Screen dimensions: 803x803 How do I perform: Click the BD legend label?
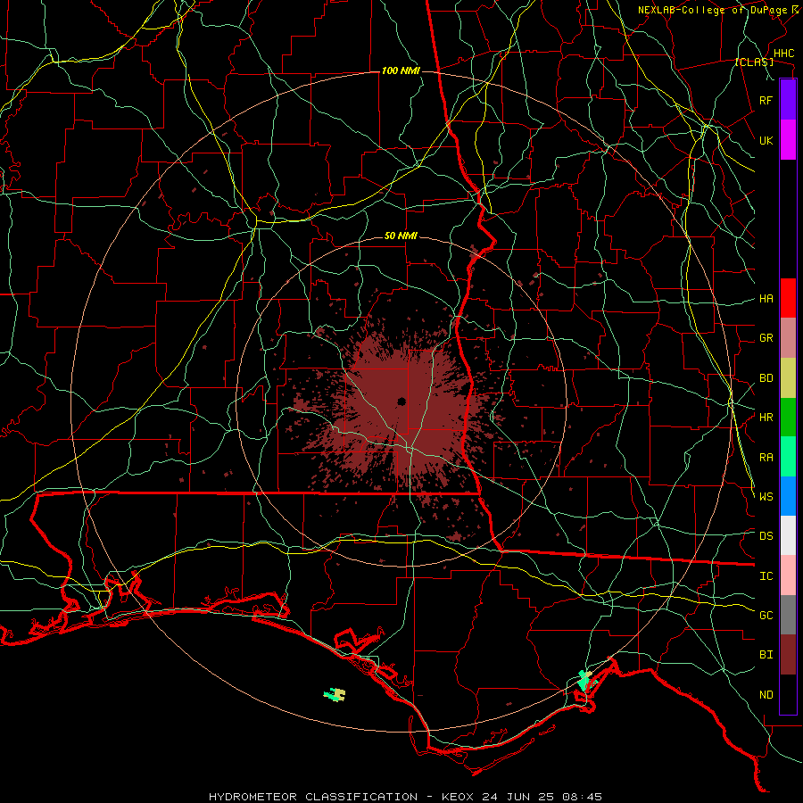(766, 378)
